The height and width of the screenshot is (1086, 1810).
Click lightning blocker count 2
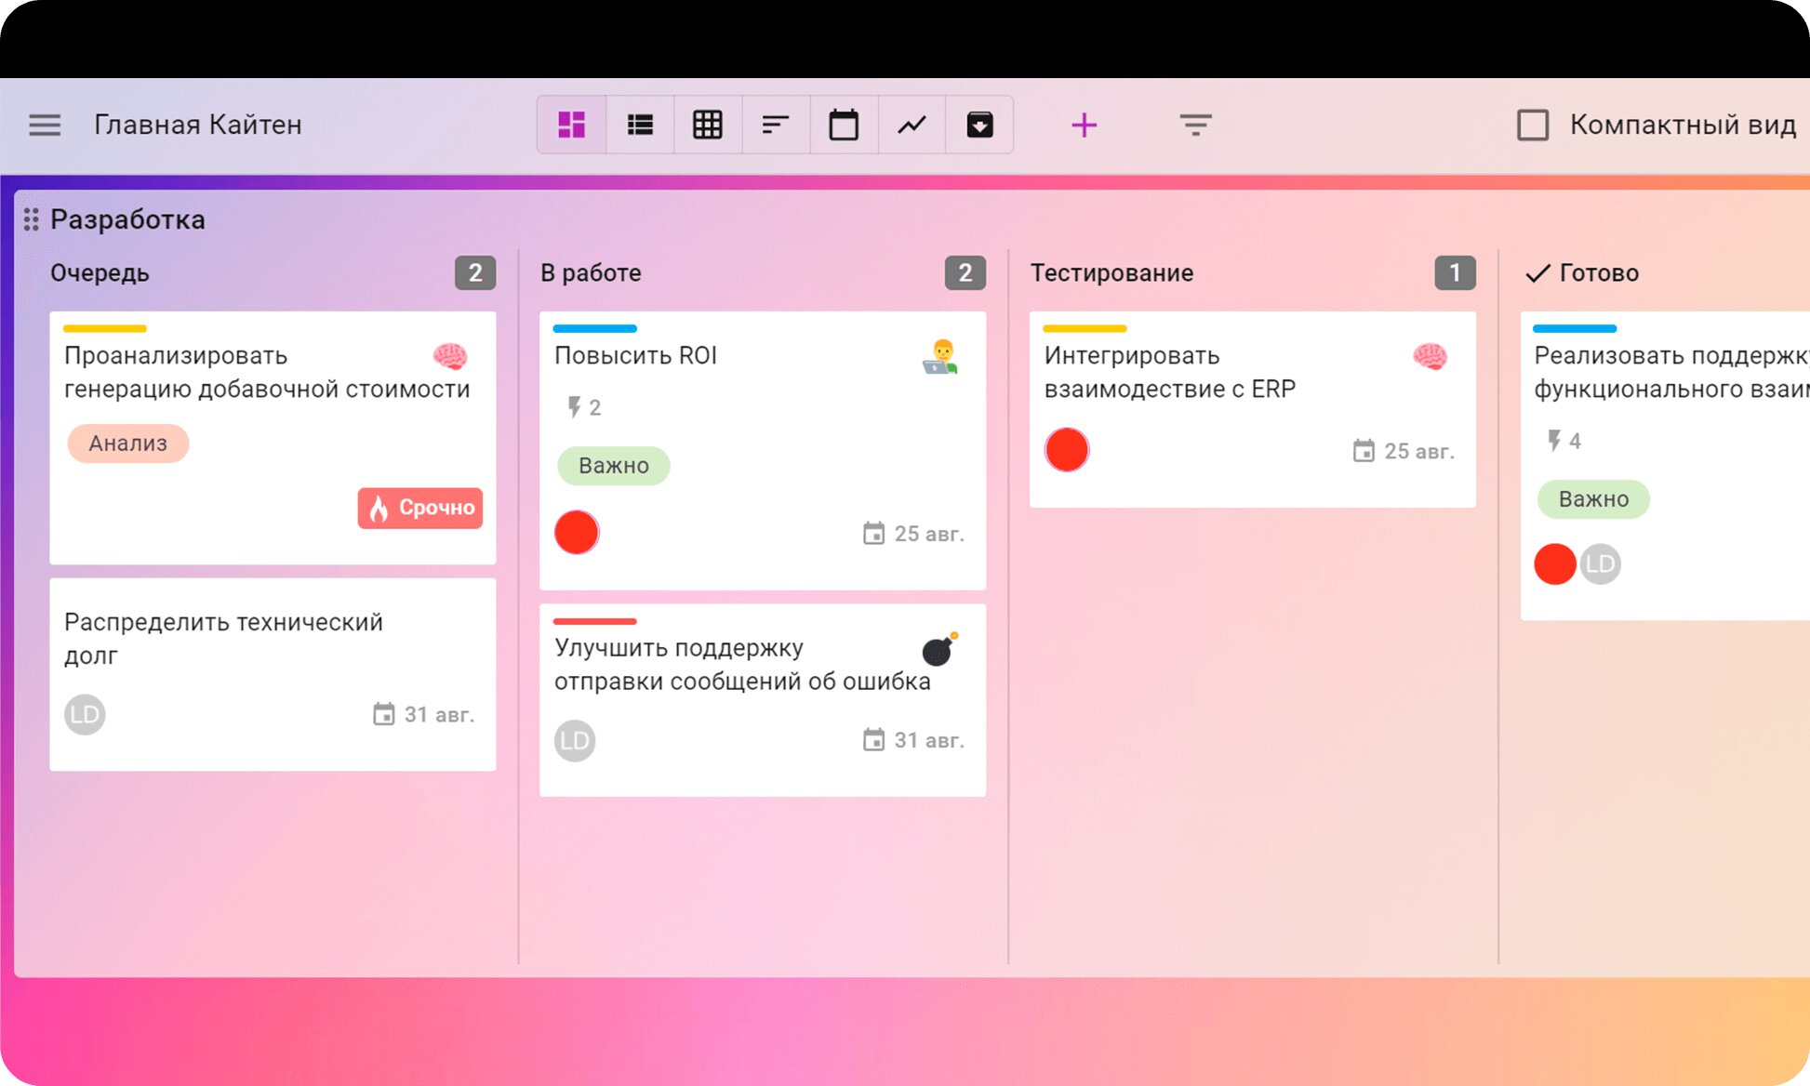pos(584,407)
